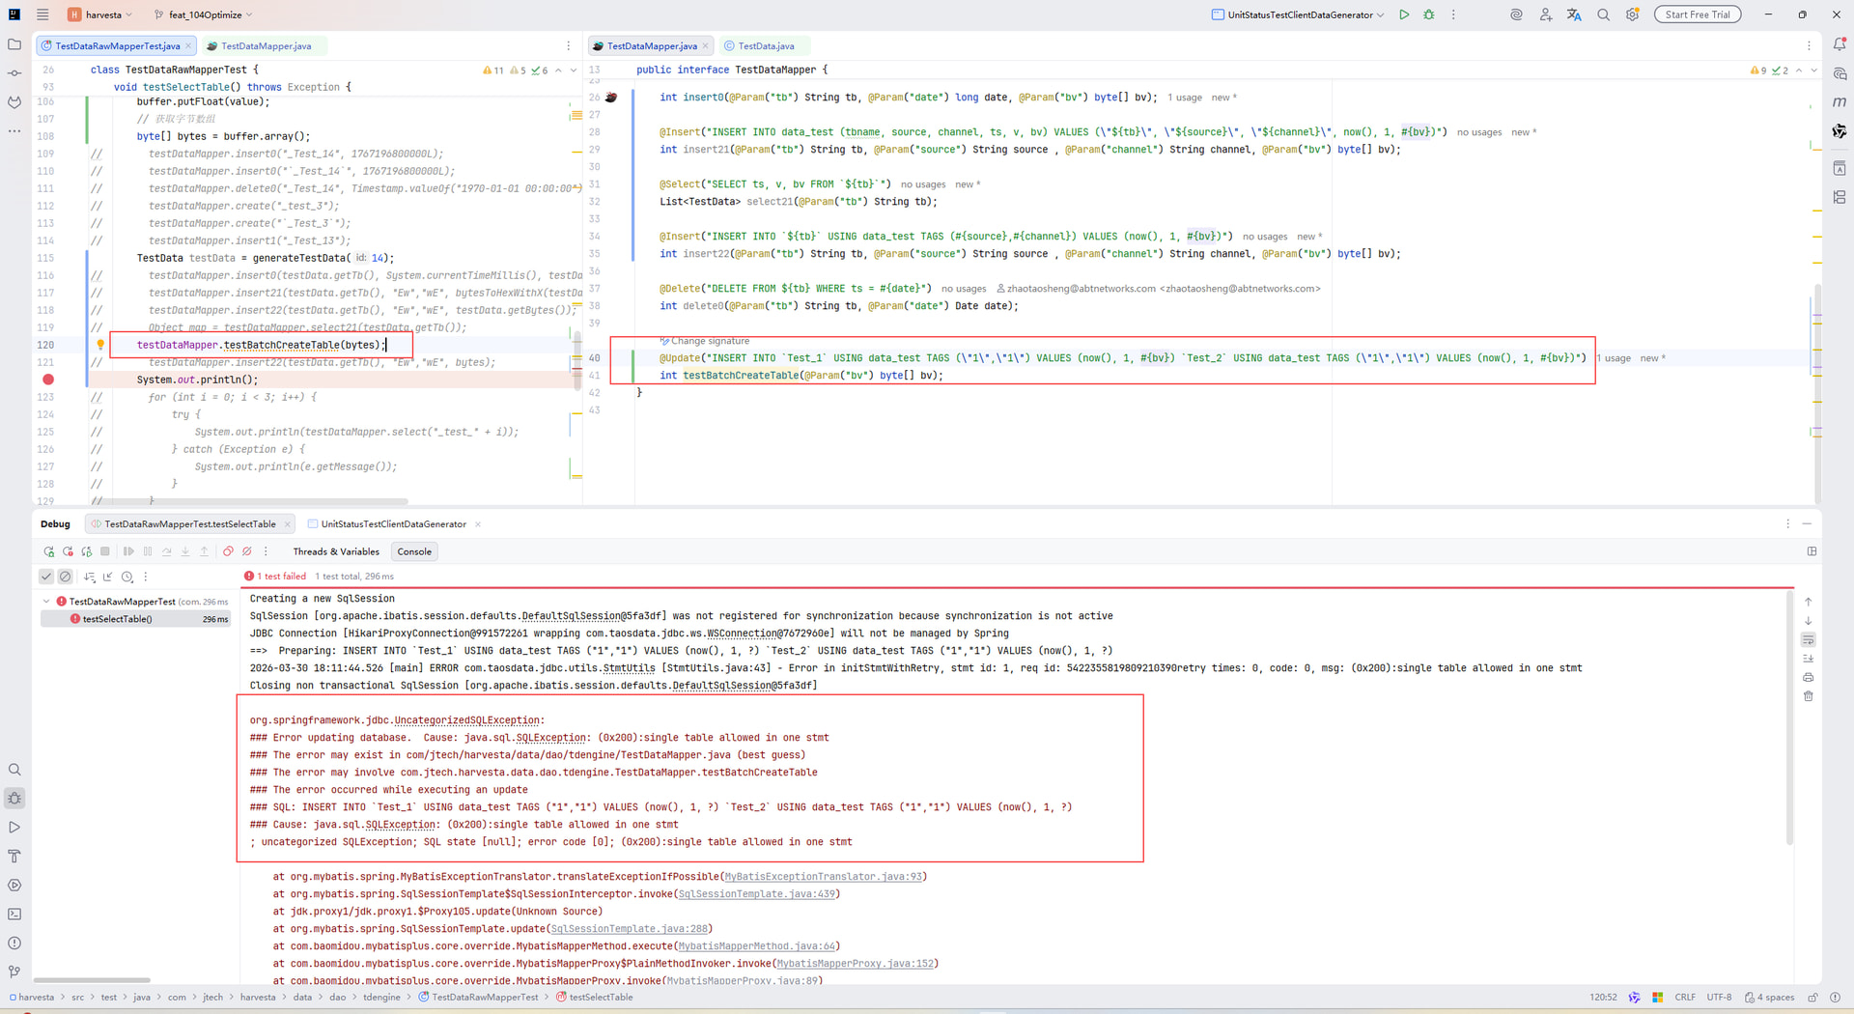
Task: Click the Start Free Trial button
Action: (x=1697, y=14)
